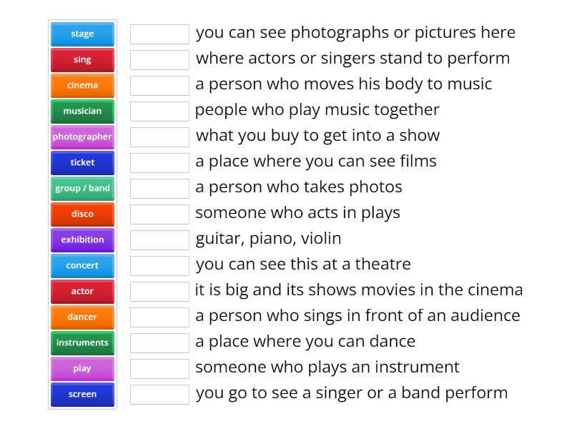Click the answer slot next to the films definition

[159, 162]
